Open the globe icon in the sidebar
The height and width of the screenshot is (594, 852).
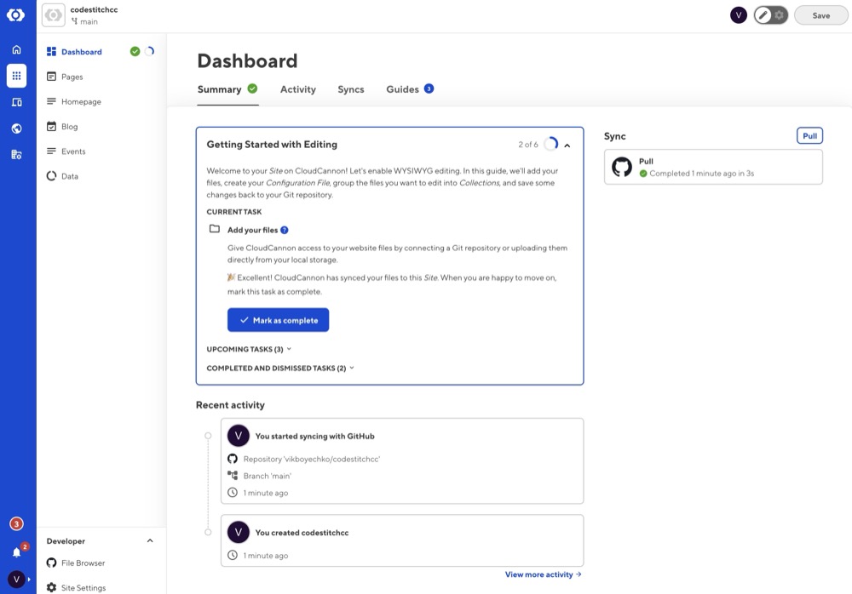(x=16, y=128)
